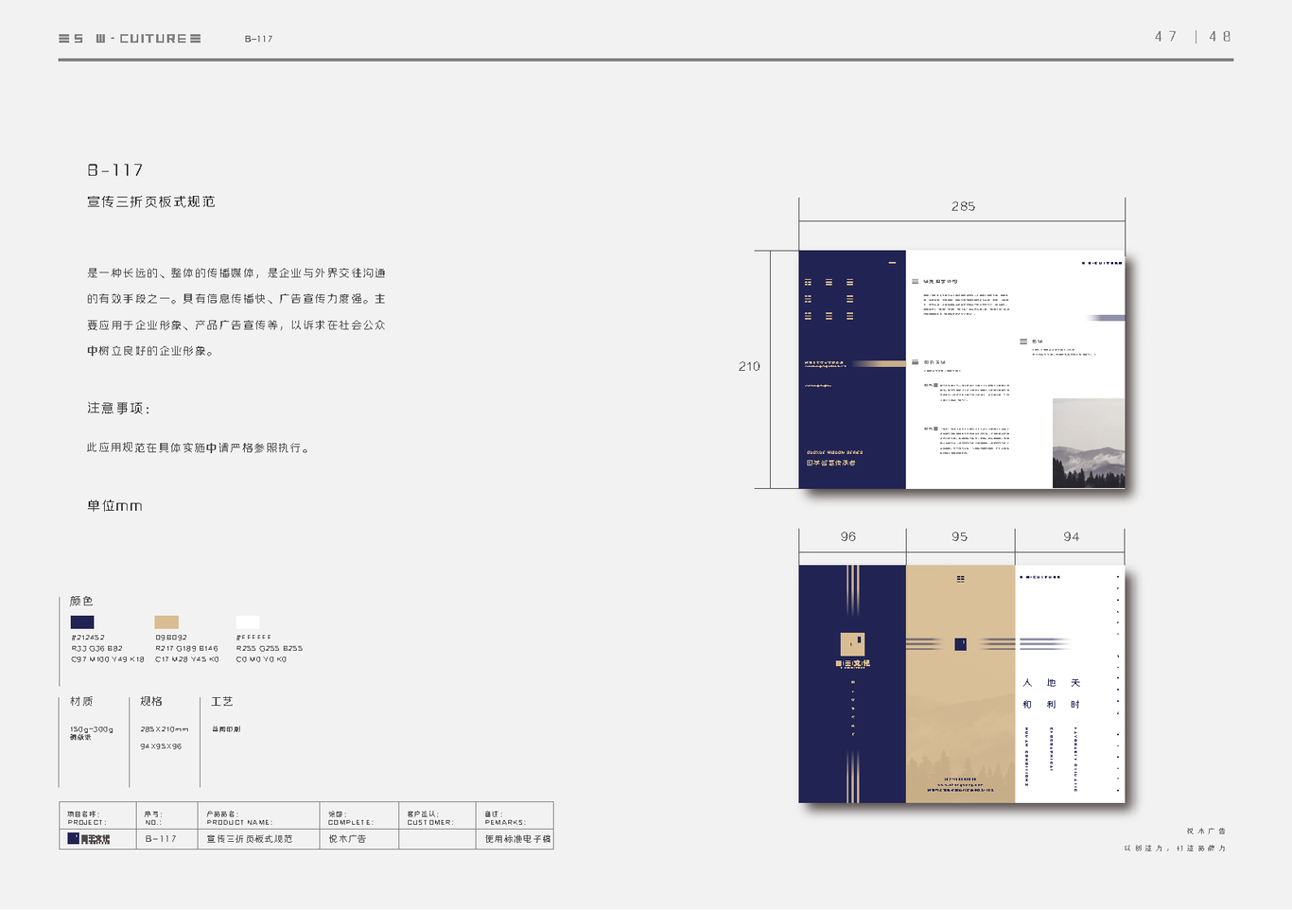Click the 'PRODUCT NAME:' table header
This screenshot has height=911, width=1292.
239,822
